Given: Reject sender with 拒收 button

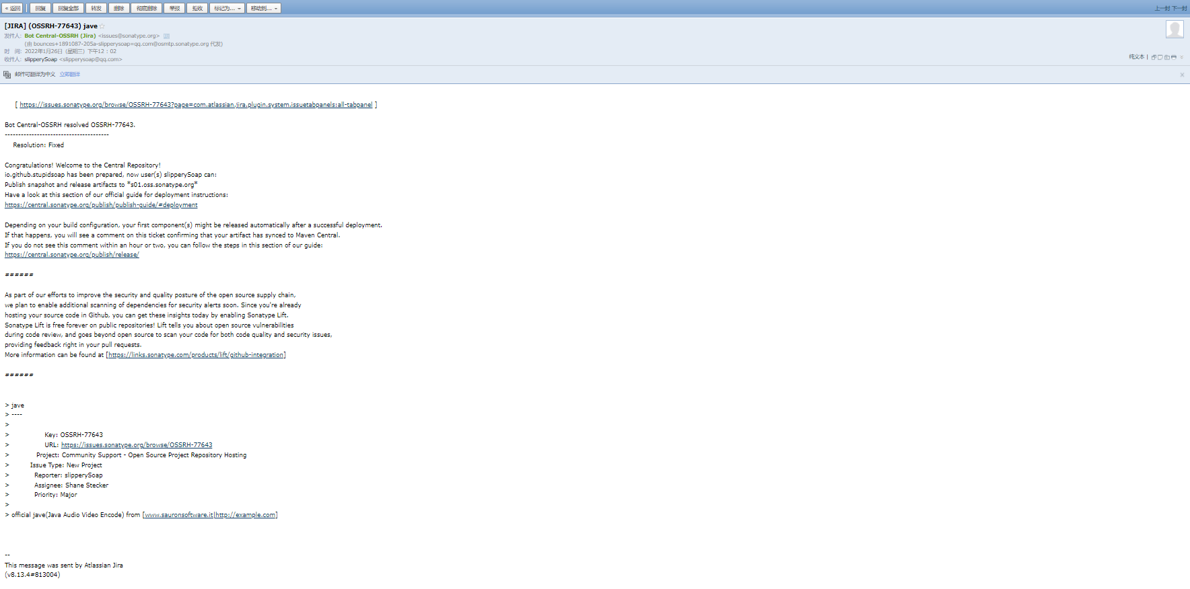Looking at the screenshot, I should pos(197,8).
